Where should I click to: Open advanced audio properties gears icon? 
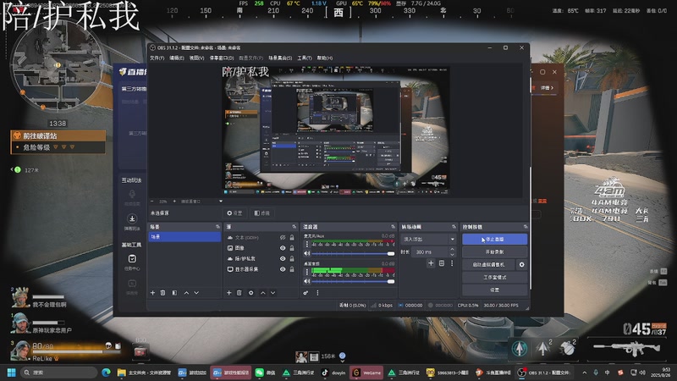[305, 293]
